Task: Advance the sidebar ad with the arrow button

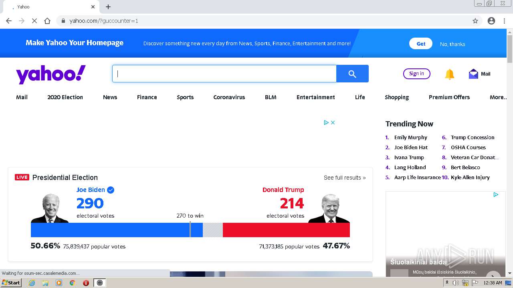Action: (x=493, y=275)
